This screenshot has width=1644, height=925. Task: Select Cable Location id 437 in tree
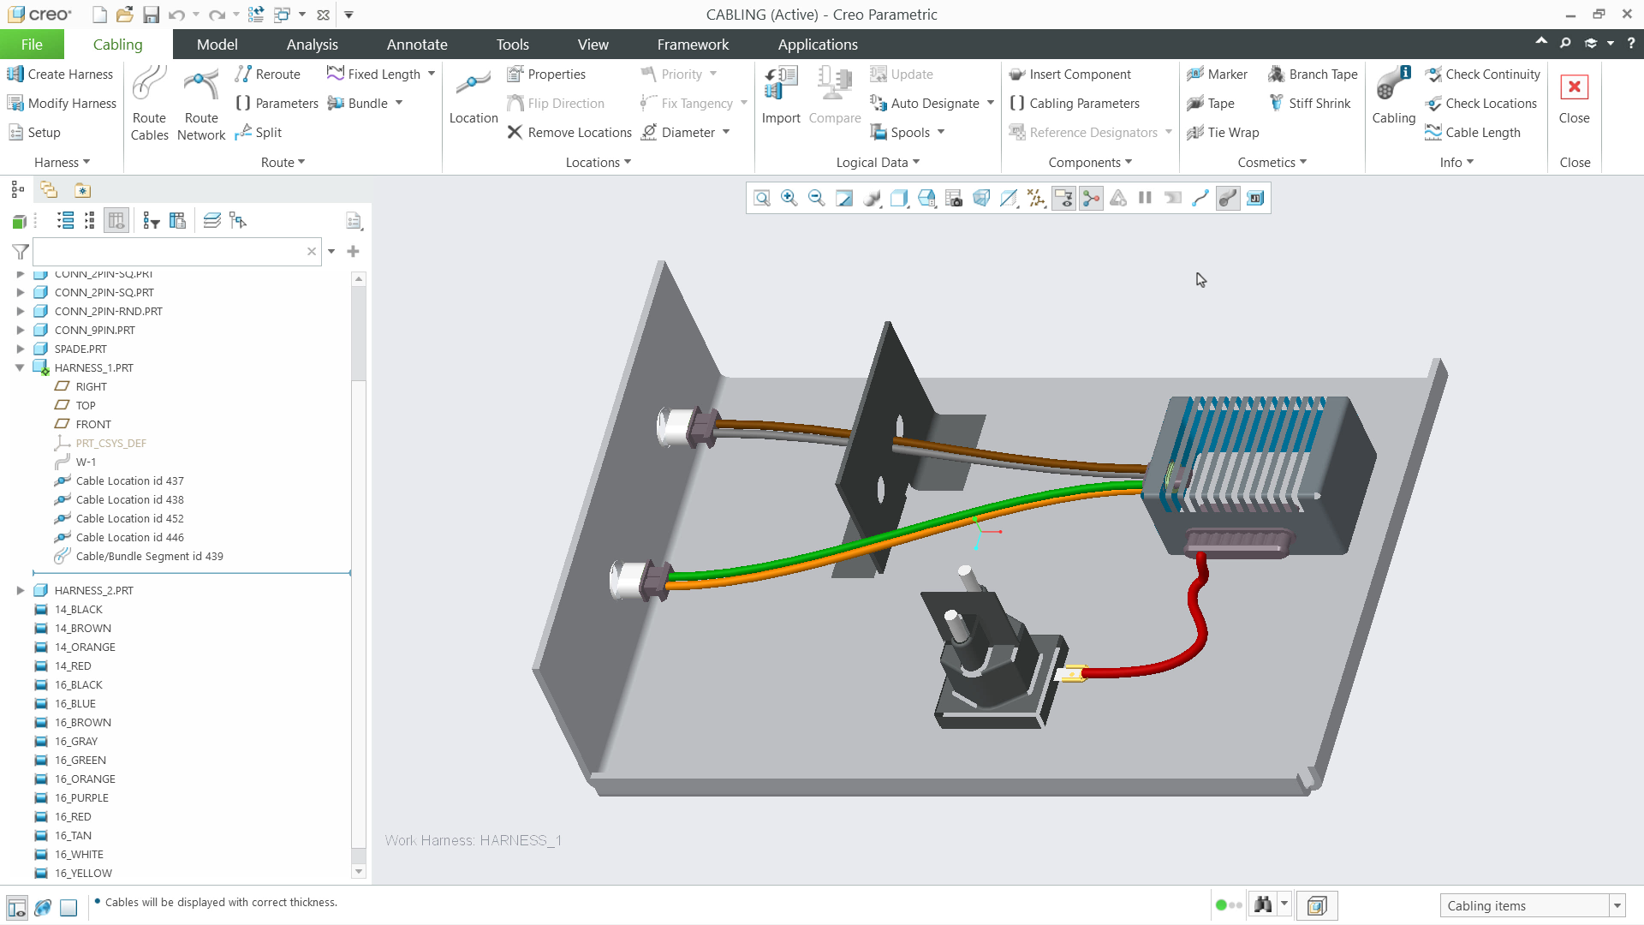pyautogui.click(x=129, y=480)
